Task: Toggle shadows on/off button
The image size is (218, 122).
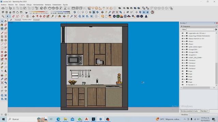Action: 26,12
